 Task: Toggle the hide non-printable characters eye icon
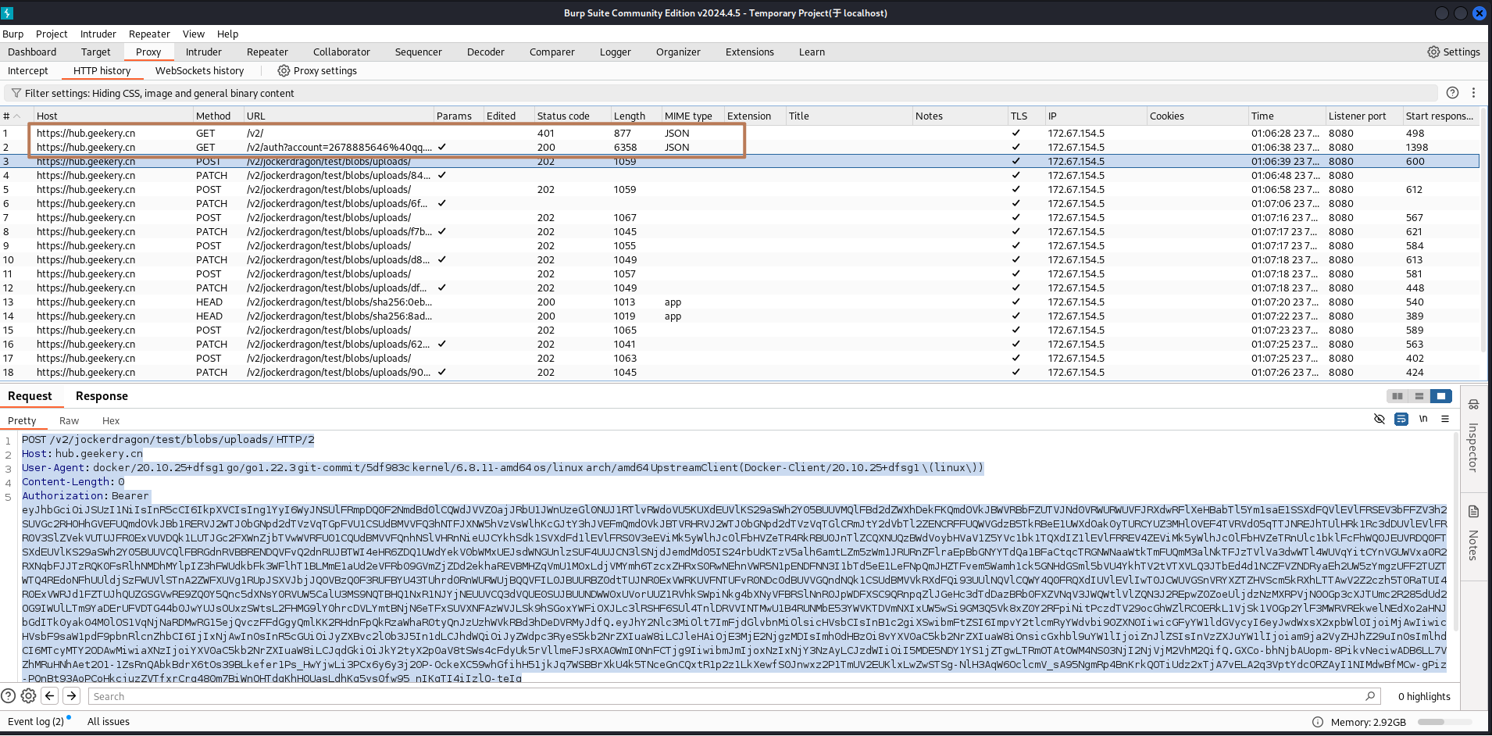[x=1379, y=419]
